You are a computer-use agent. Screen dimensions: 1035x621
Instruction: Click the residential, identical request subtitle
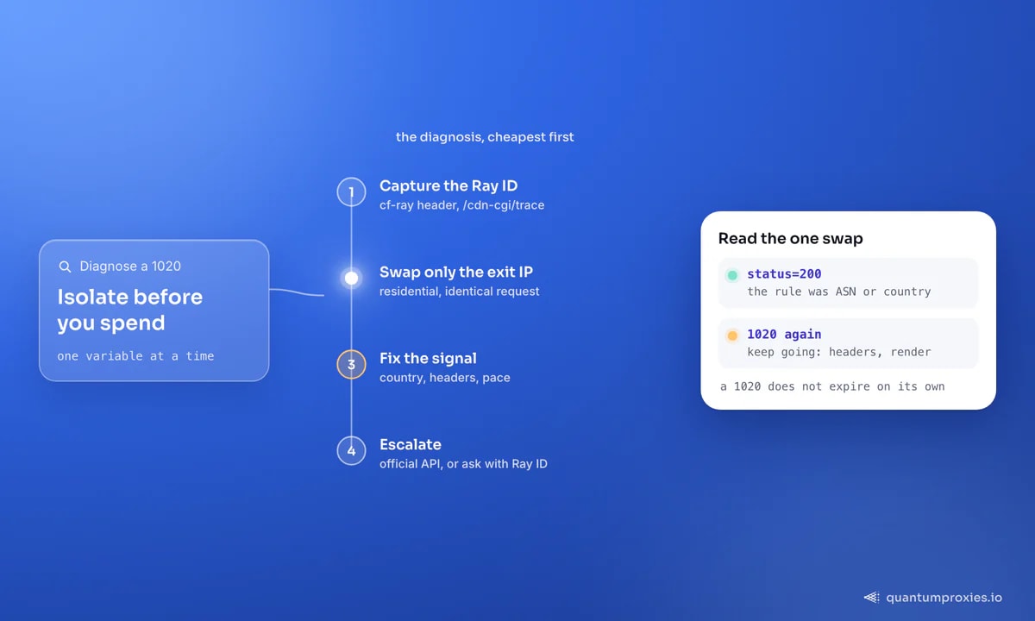(x=460, y=292)
